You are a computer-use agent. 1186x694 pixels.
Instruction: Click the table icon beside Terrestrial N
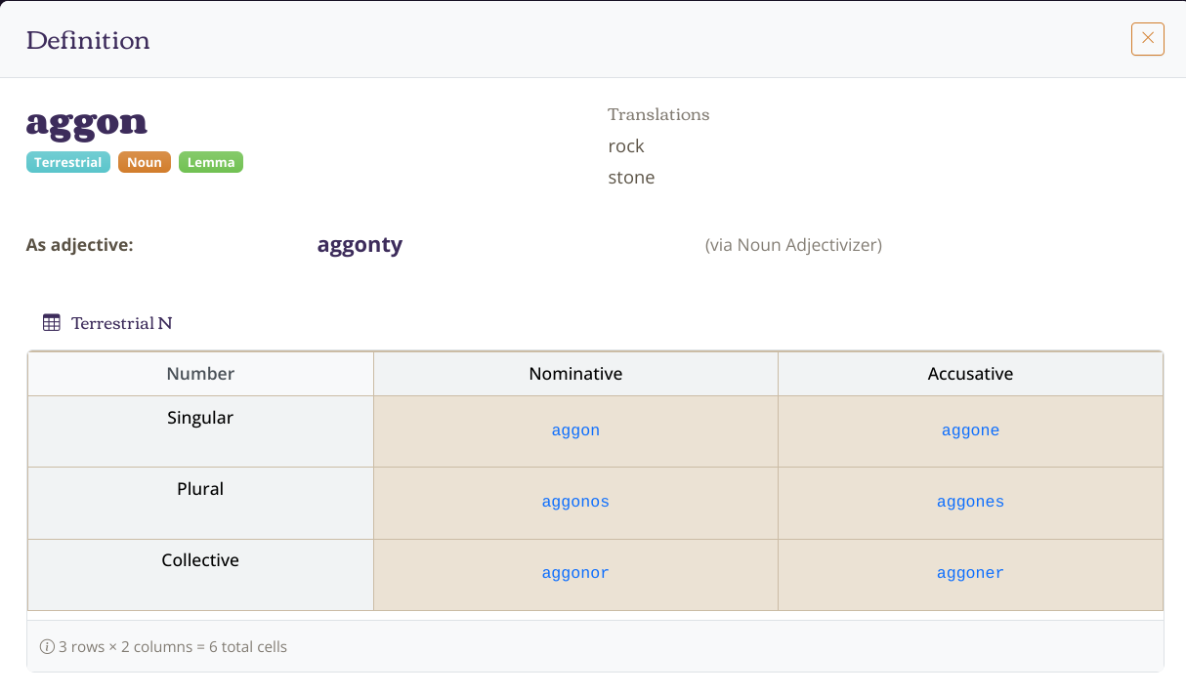52,322
